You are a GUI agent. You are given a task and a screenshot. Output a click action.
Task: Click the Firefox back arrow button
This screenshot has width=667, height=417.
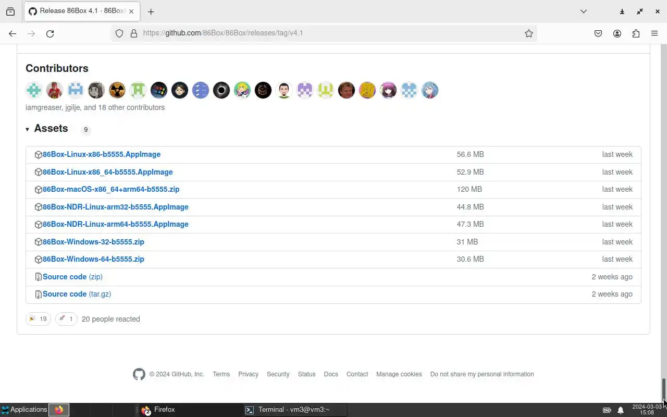(x=13, y=33)
